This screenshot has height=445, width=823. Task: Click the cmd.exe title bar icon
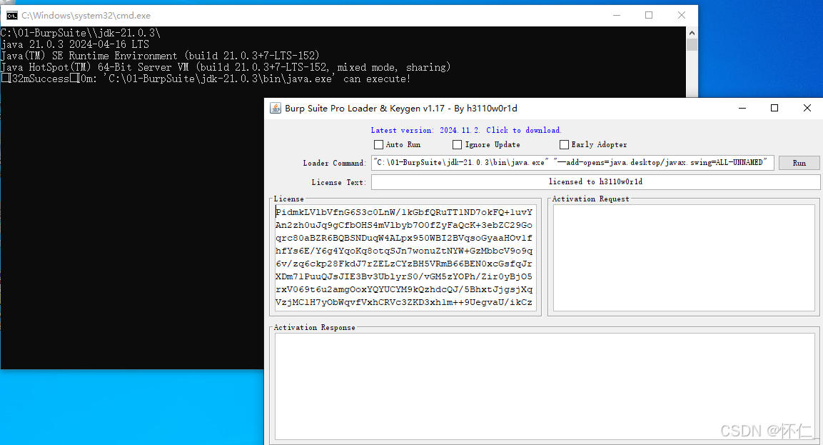pos(11,15)
